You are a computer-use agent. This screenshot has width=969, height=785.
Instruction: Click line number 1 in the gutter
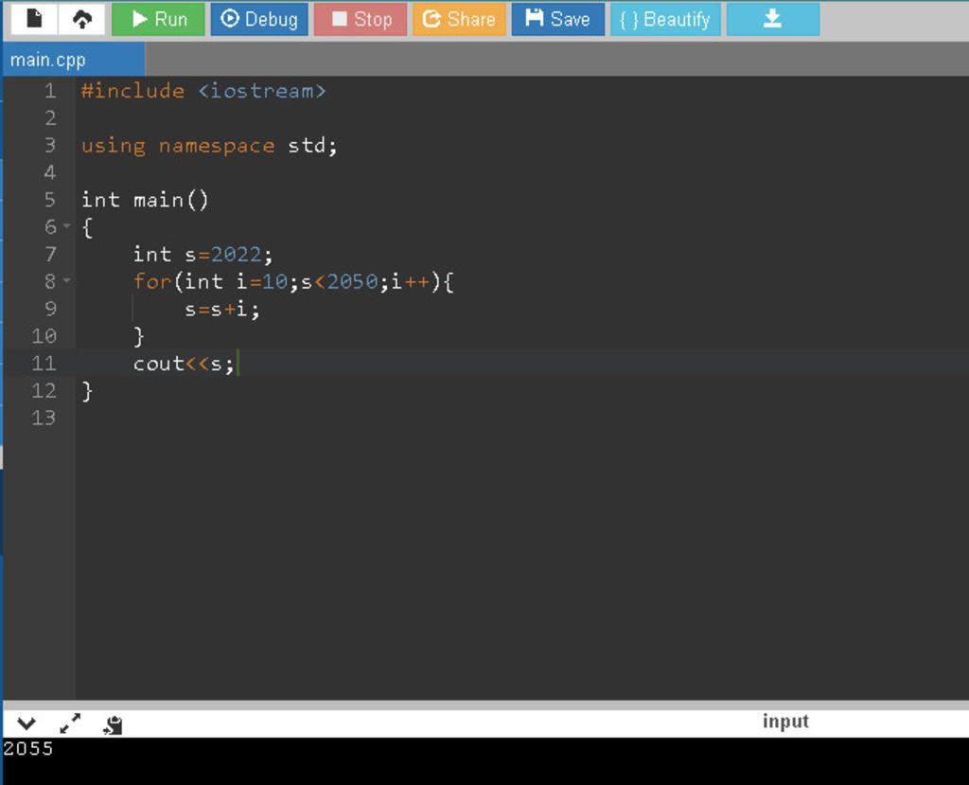point(50,92)
